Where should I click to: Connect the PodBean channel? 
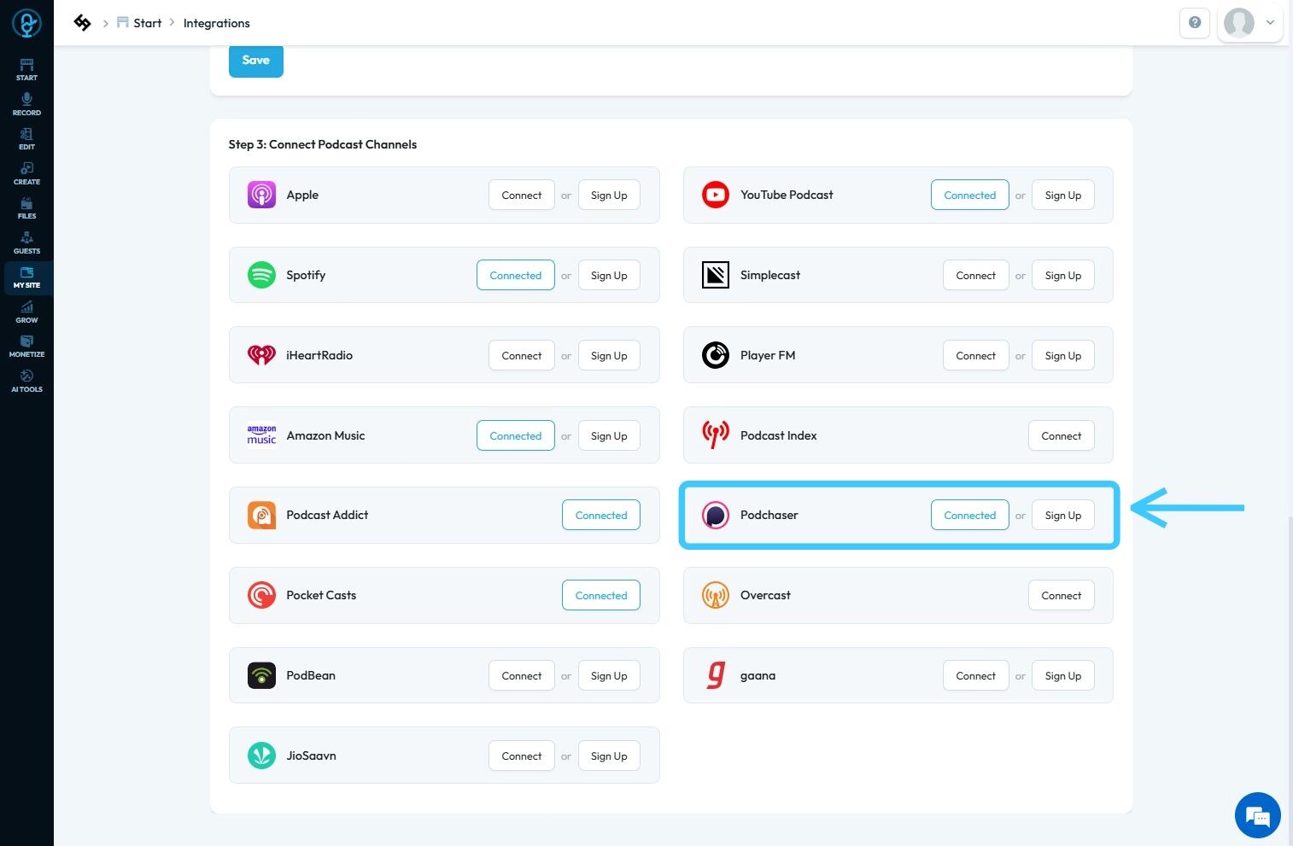coord(522,676)
